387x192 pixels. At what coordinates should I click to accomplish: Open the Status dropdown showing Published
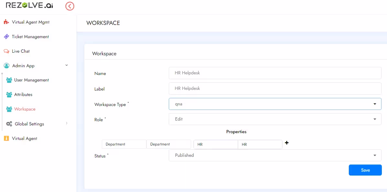[x=275, y=155]
